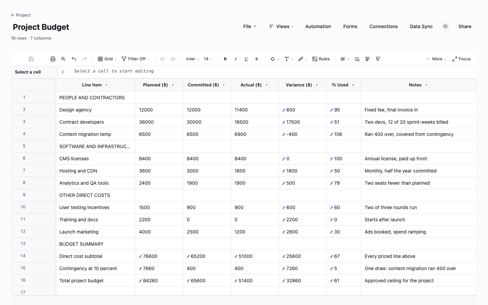Pick a highlight color with the pen tool
This screenshot has width=488, height=305.
[301, 59]
